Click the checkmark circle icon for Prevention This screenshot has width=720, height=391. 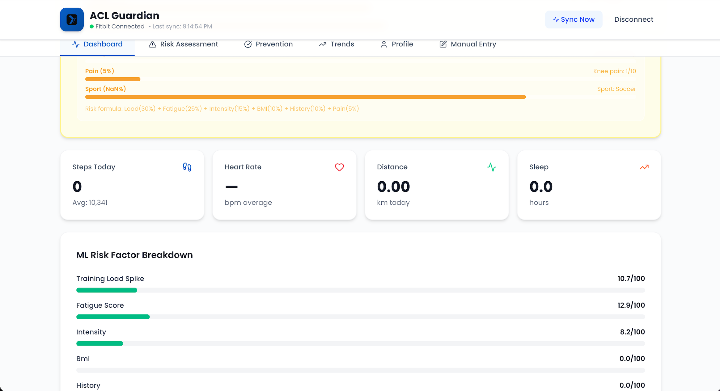pyautogui.click(x=248, y=44)
